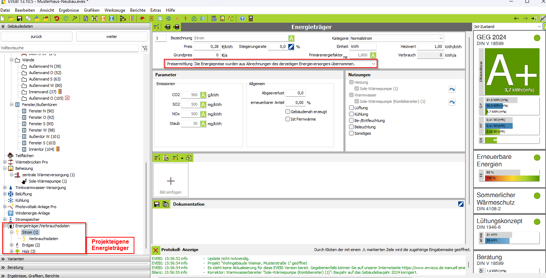The height and width of the screenshot is (278, 546).
Task: Open the Werkzeuge menu
Action: [x=115, y=10]
